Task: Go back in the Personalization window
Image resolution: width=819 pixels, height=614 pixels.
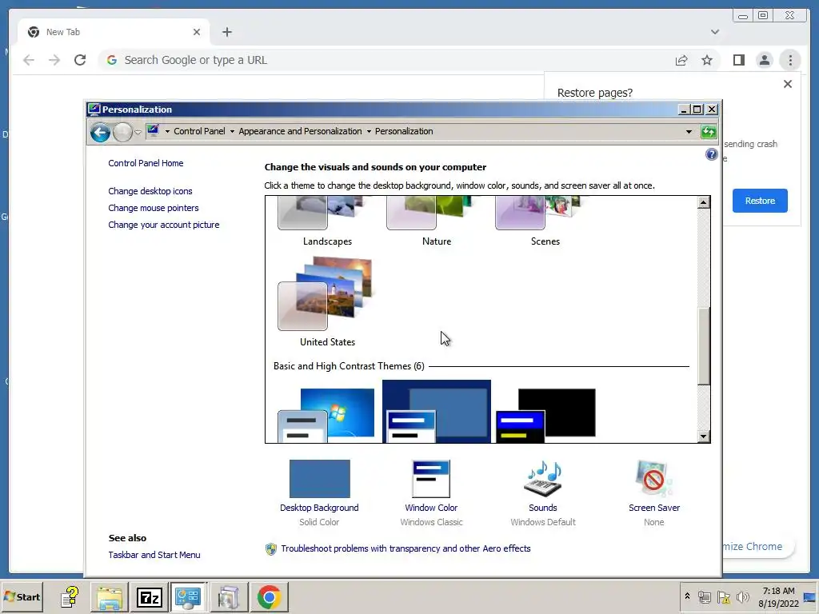Action: 100,132
